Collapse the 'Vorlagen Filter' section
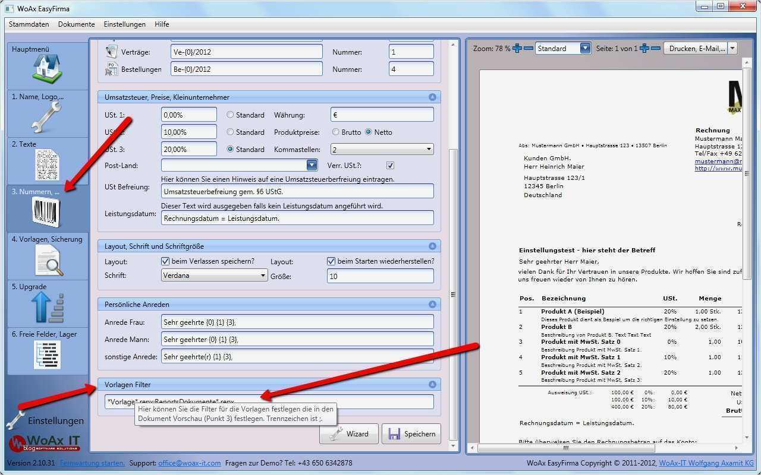Image resolution: width=761 pixels, height=475 pixels. 432,384
